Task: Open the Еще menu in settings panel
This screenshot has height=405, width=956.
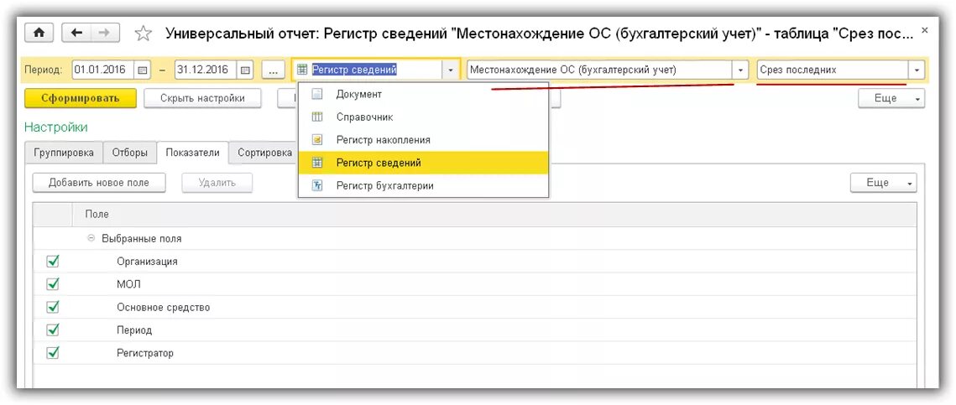Action: [x=884, y=183]
